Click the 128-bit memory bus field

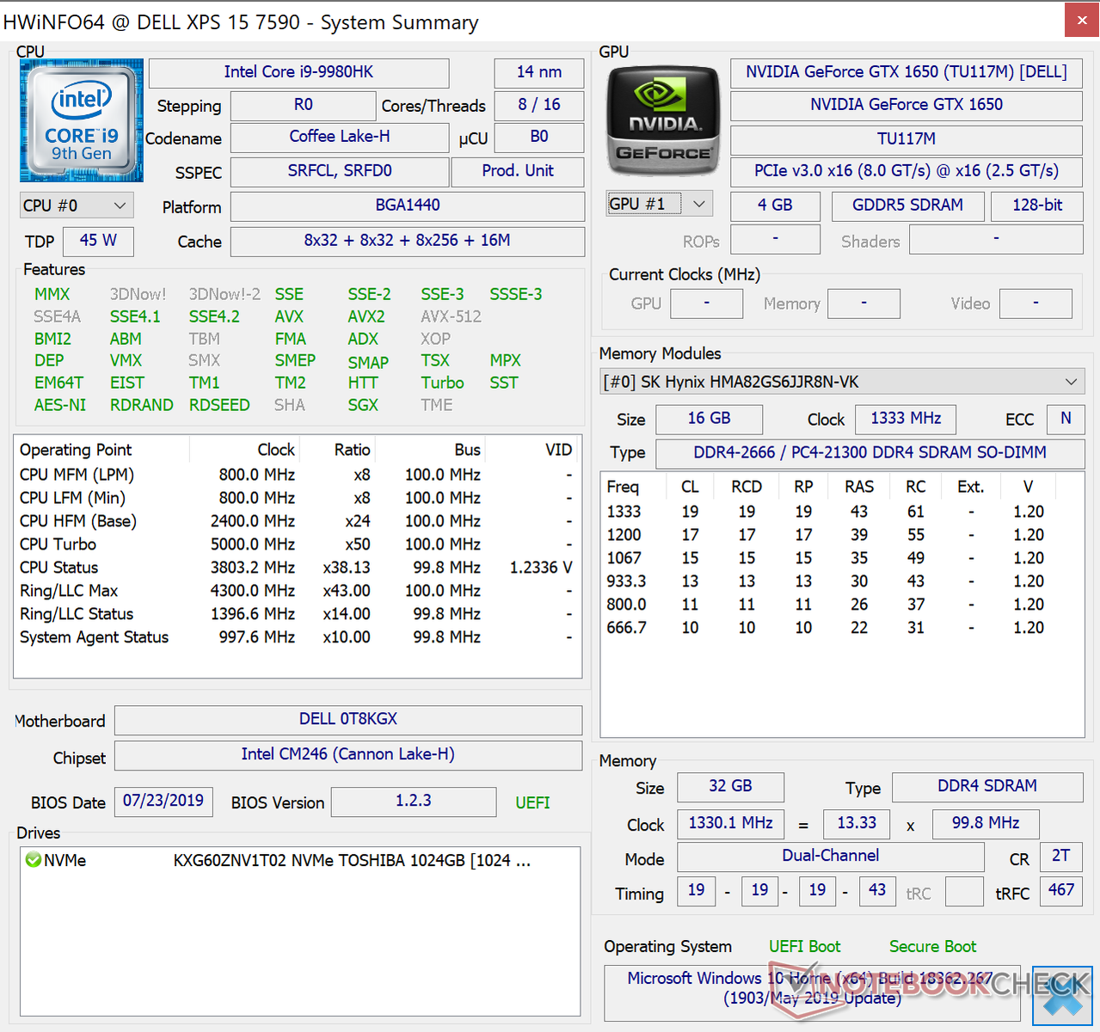click(1036, 206)
